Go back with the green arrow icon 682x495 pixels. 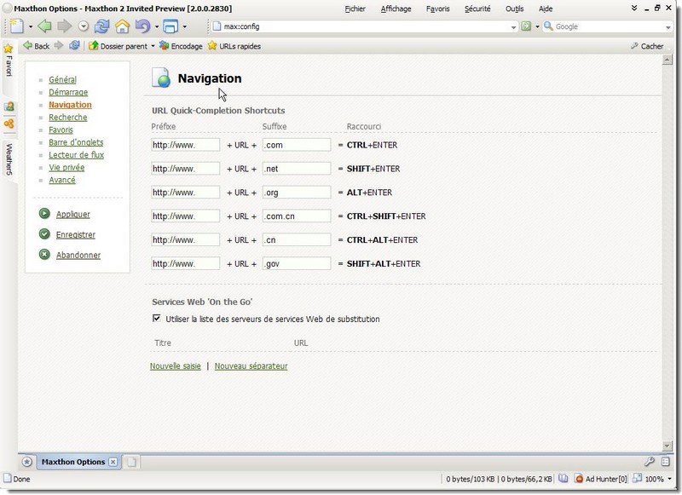[45, 26]
